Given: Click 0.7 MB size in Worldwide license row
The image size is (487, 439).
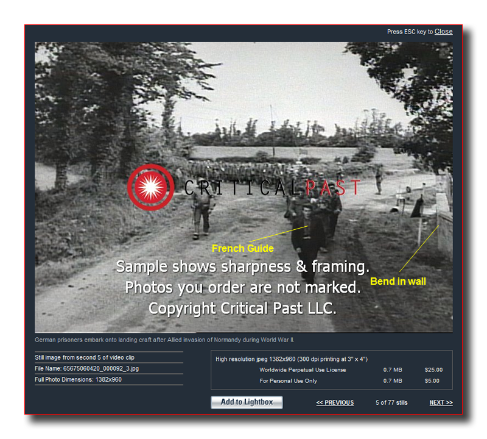Looking at the screenshot, I should (x=393, y=369).
